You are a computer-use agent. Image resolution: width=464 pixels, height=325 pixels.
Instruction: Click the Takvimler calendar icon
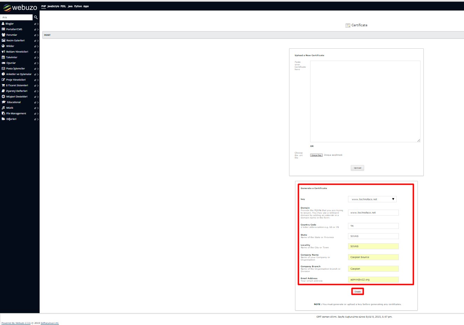(3, 57)
